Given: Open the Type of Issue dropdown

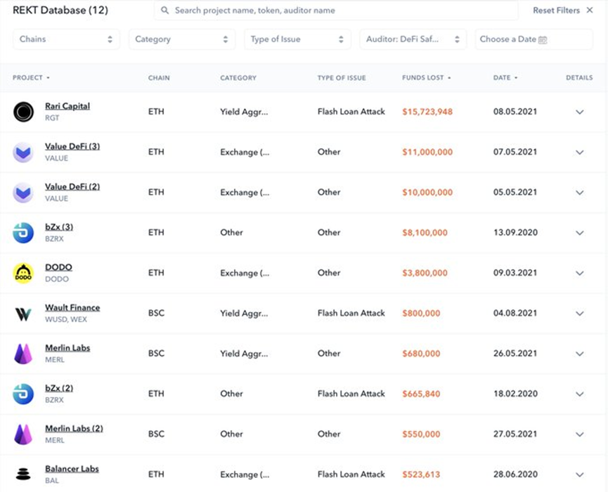Looking at the screenshot, I should [x=297, y=39].
